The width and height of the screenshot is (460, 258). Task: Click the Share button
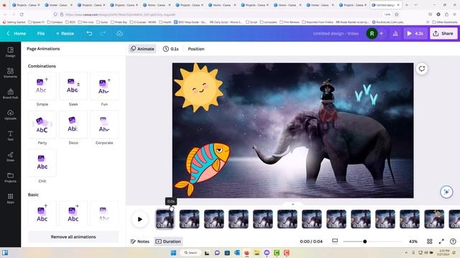click(443, 34)
